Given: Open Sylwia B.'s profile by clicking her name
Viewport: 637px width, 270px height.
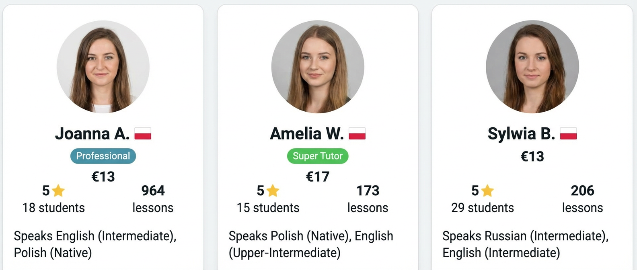Looking at the screenshot, I should [522, 133].
